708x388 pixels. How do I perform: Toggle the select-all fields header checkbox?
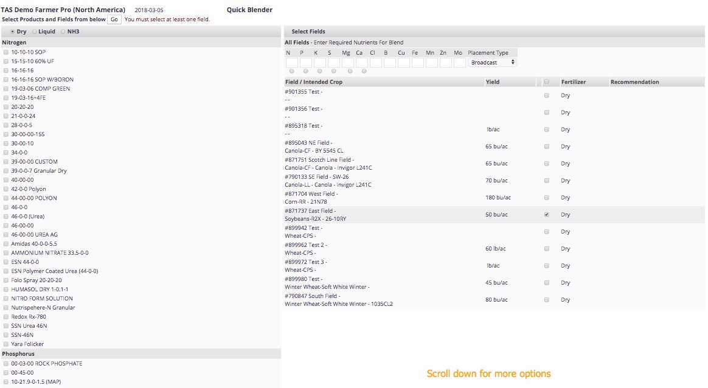coord(546,81)
